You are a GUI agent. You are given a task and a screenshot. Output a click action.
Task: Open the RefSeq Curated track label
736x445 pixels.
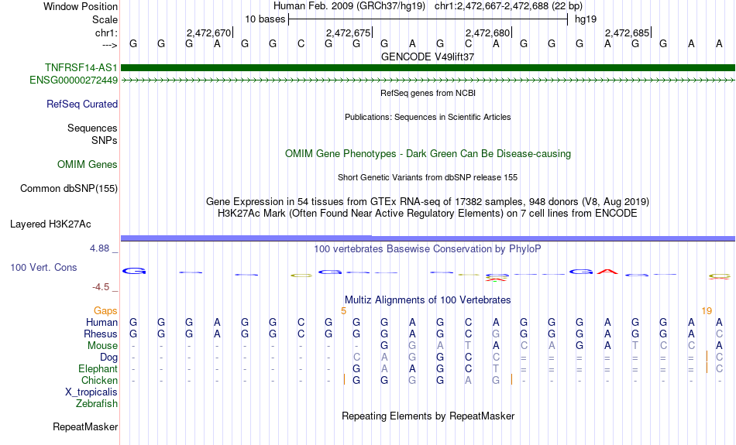click(x=82, y=104)
